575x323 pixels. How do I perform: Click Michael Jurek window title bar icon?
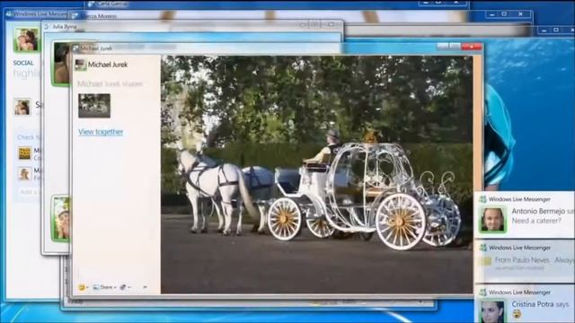click(x=75, y=48)
